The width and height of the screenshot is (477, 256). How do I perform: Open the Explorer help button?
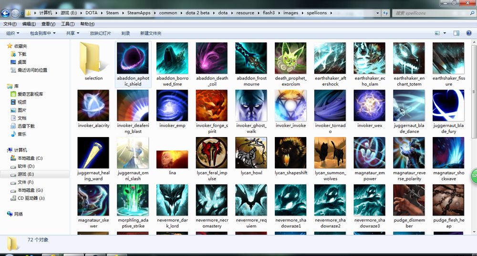click(x=469, y=33)
